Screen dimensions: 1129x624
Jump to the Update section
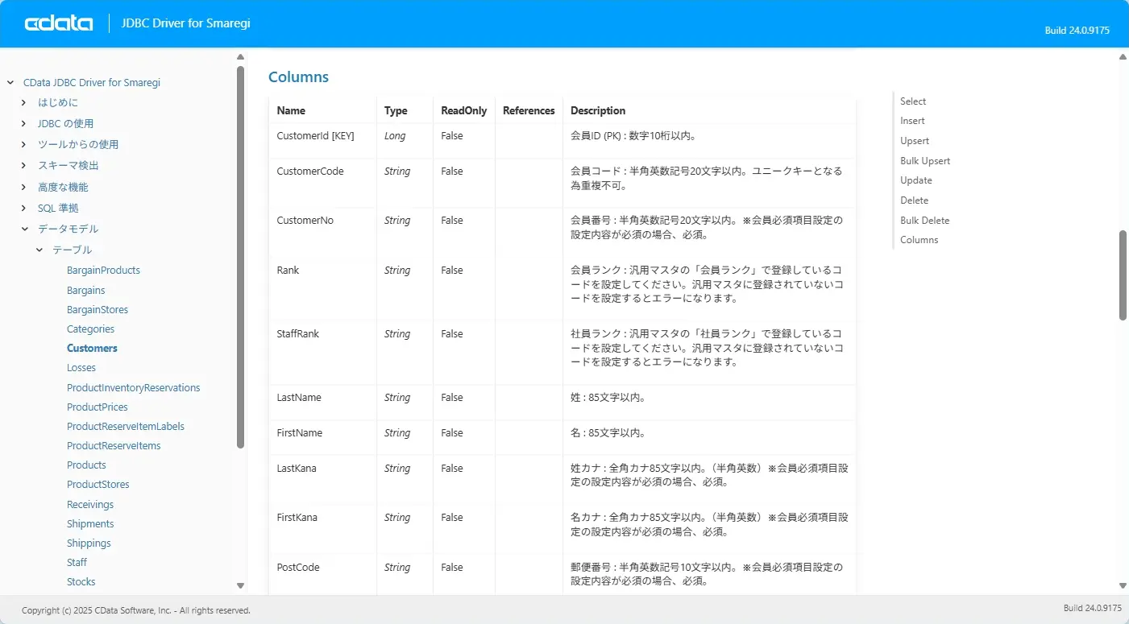916,180
